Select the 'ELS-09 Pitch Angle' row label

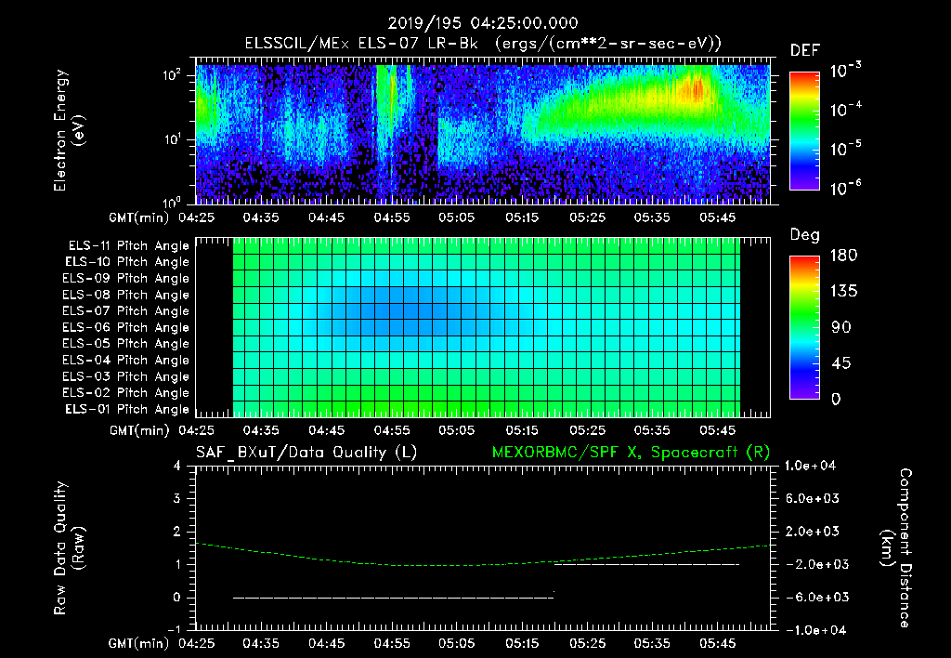(126, 279)
